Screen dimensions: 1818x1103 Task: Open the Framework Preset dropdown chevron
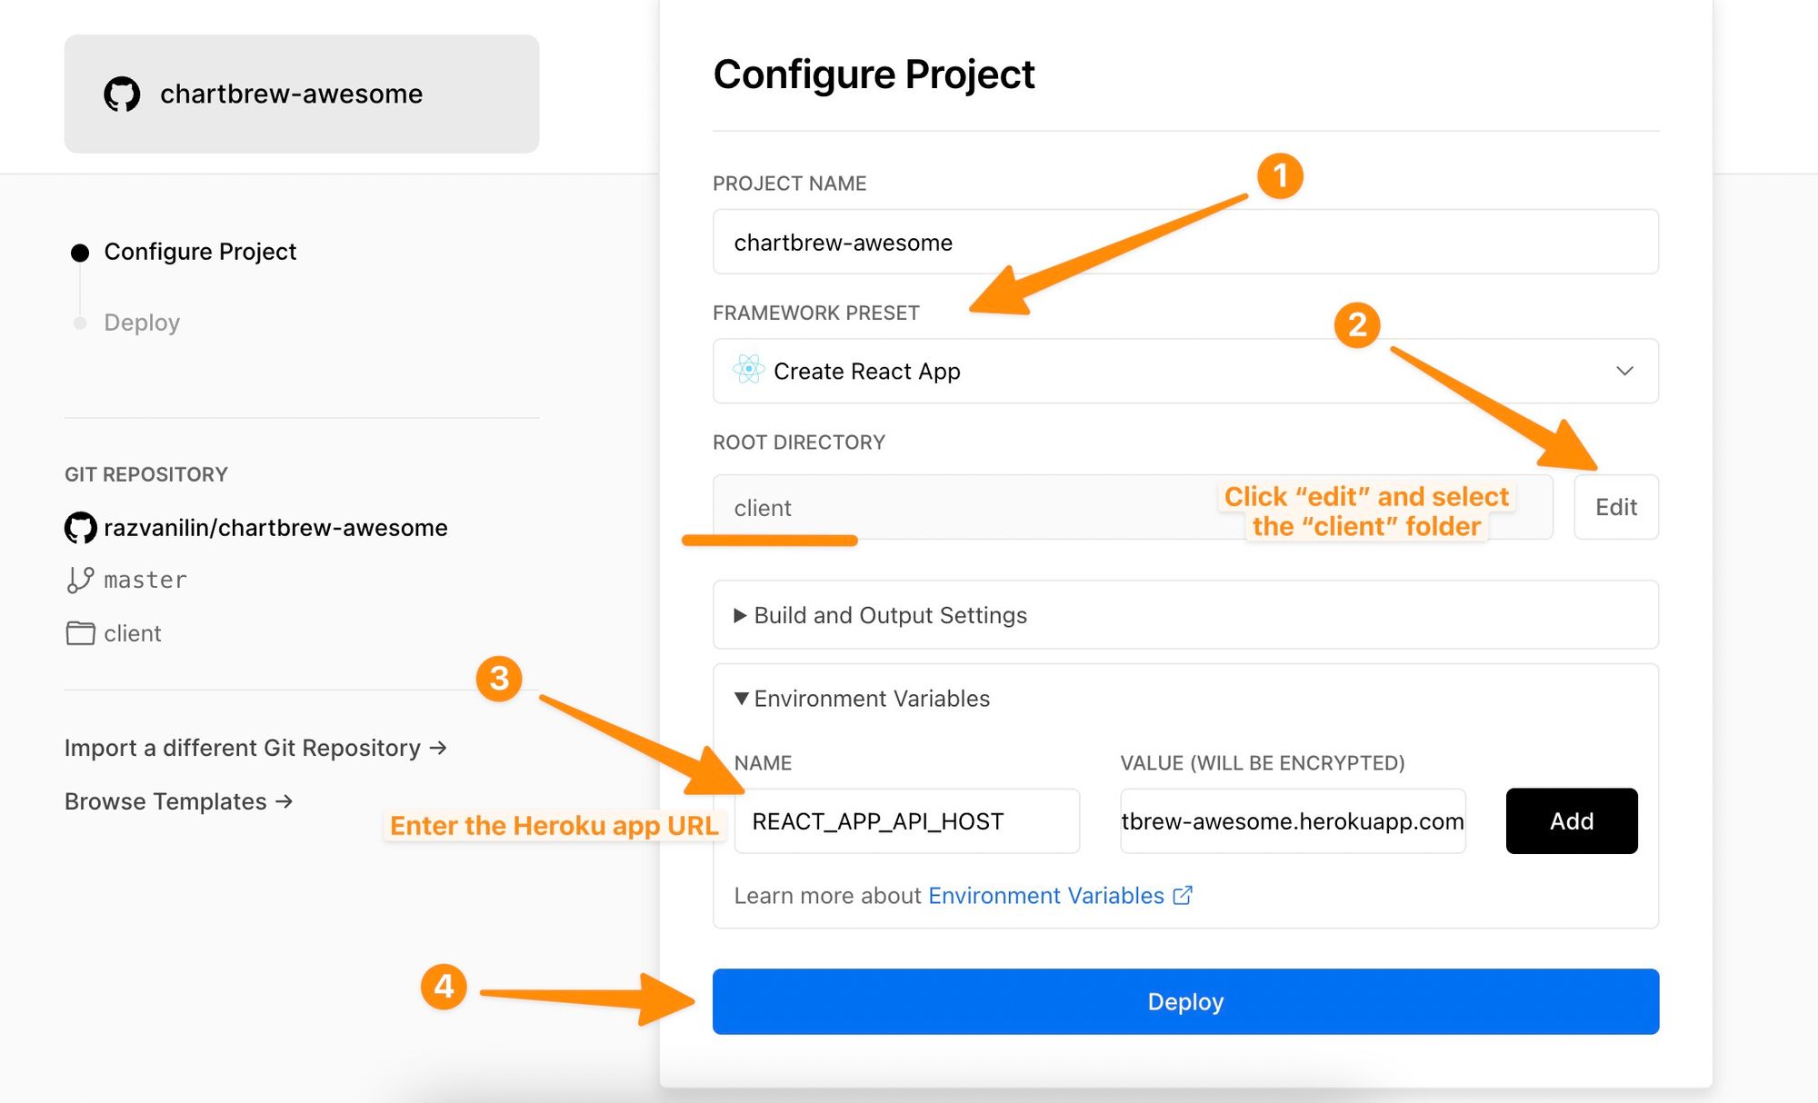(x=1624, y=371)
